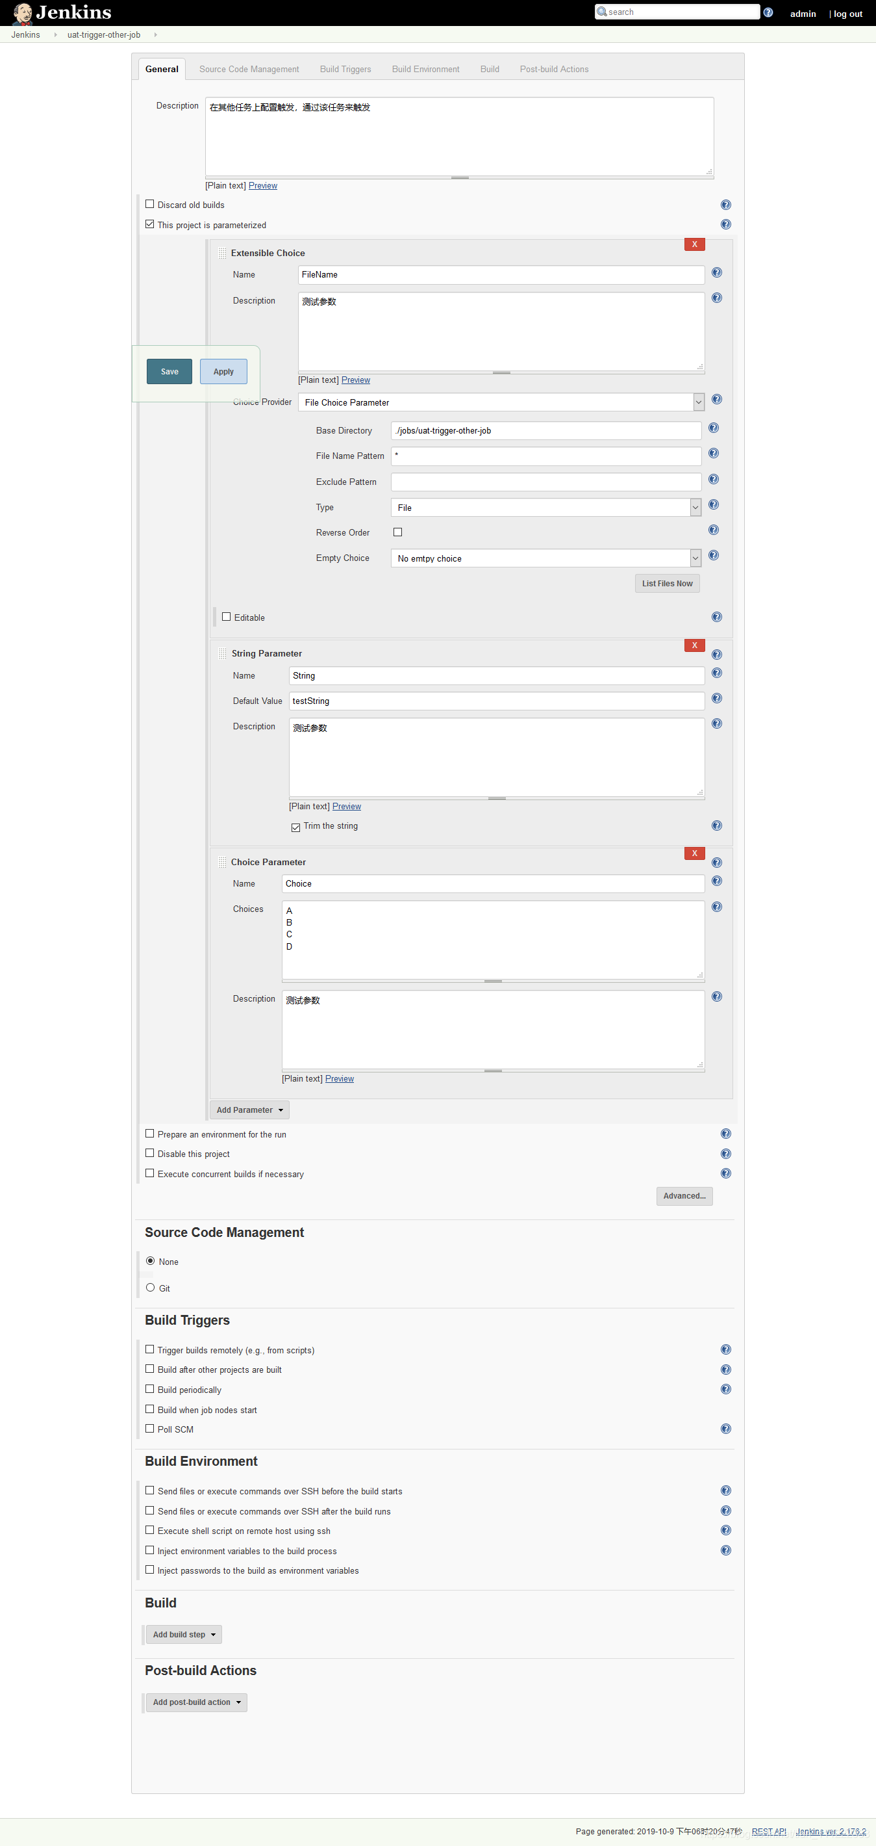The height and width of the screenshot is (1846, 876).
Task: Delete the Extensible Choice parameter
Action: pyautogui.click(x=694, y=244)
